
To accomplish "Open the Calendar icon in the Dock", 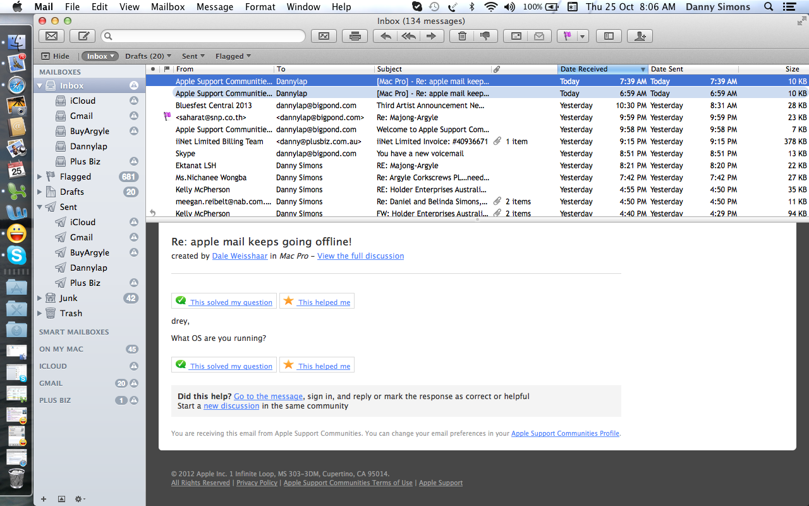I will 16,170.
